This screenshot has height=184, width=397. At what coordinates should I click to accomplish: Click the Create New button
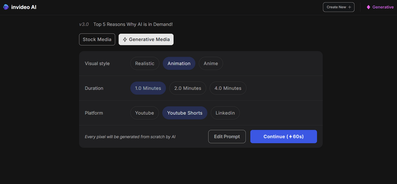coord(339,7)
